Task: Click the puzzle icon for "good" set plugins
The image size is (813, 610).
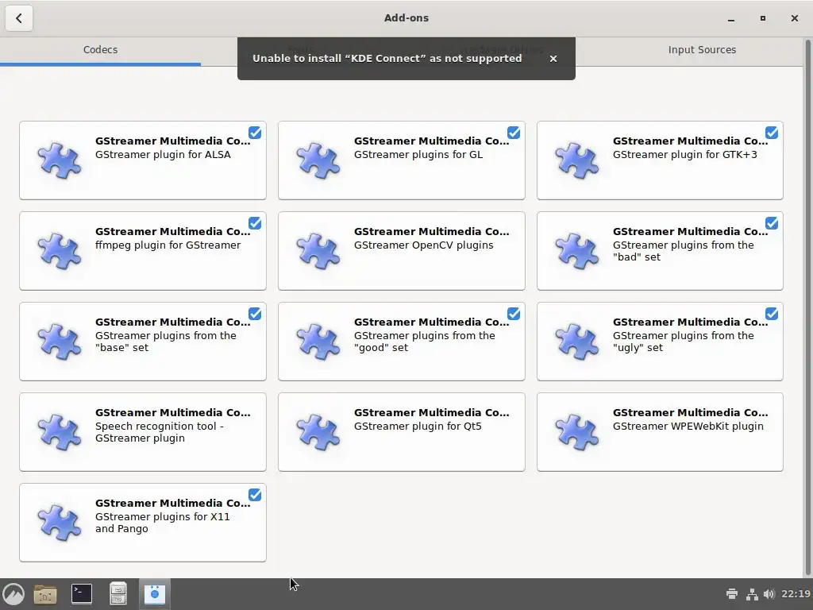Action: point(318,342)
